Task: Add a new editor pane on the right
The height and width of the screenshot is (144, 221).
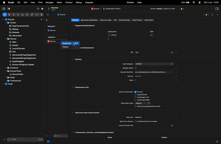Action: (218, 15)
